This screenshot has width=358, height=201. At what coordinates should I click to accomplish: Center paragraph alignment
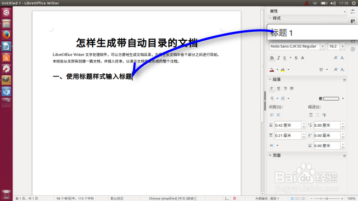point(279,88)
